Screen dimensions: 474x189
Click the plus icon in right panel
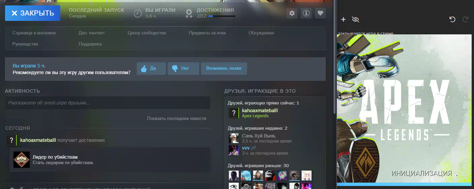[x=343, y=20]
